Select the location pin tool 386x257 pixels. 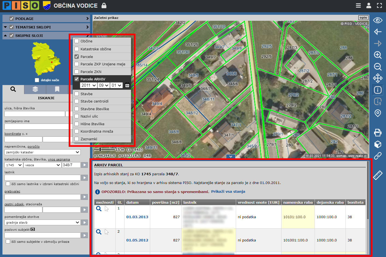point(378,113)
